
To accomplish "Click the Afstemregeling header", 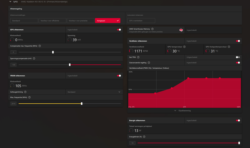I will (x=16, y=9).
